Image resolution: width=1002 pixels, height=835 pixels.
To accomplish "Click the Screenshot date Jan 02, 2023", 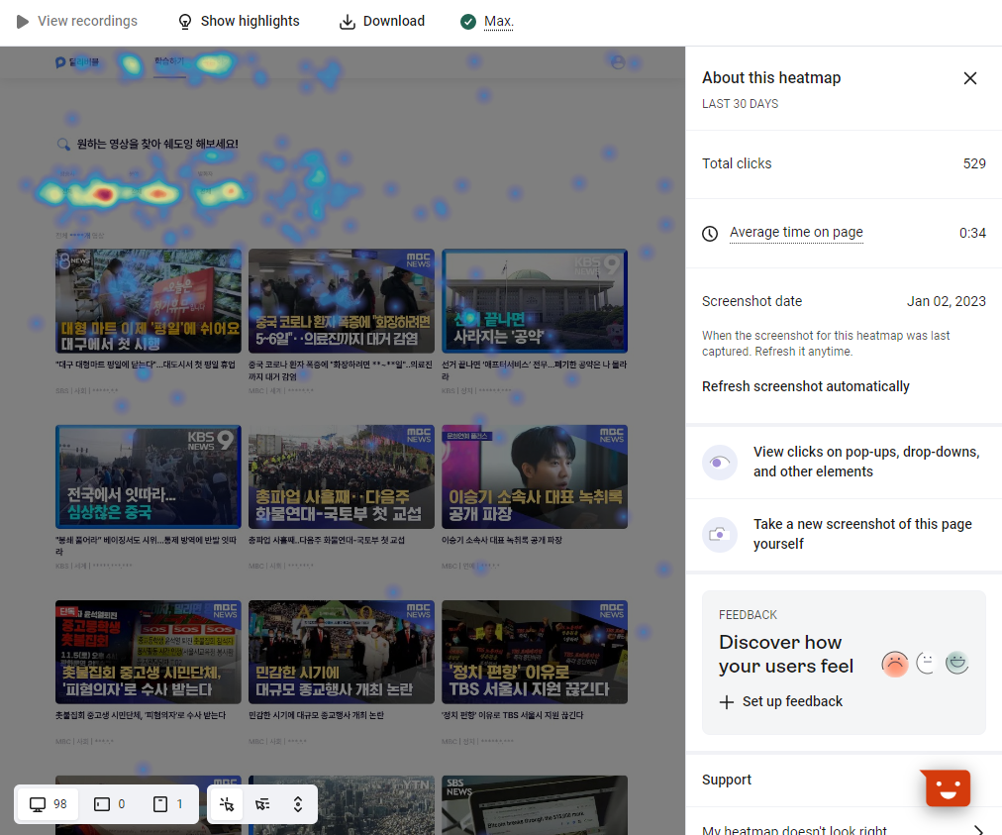I will click(947, 301).
